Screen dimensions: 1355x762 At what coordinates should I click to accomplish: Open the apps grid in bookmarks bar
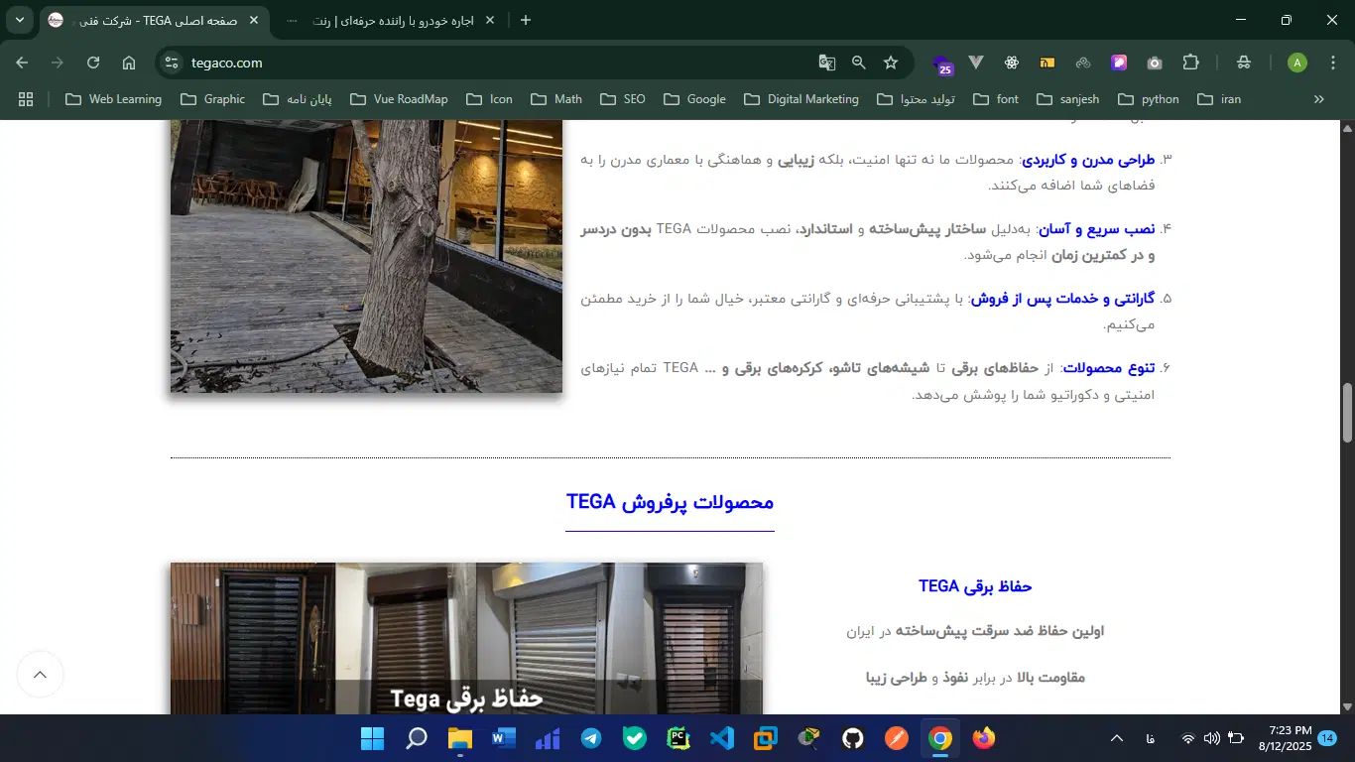[26, 99]
